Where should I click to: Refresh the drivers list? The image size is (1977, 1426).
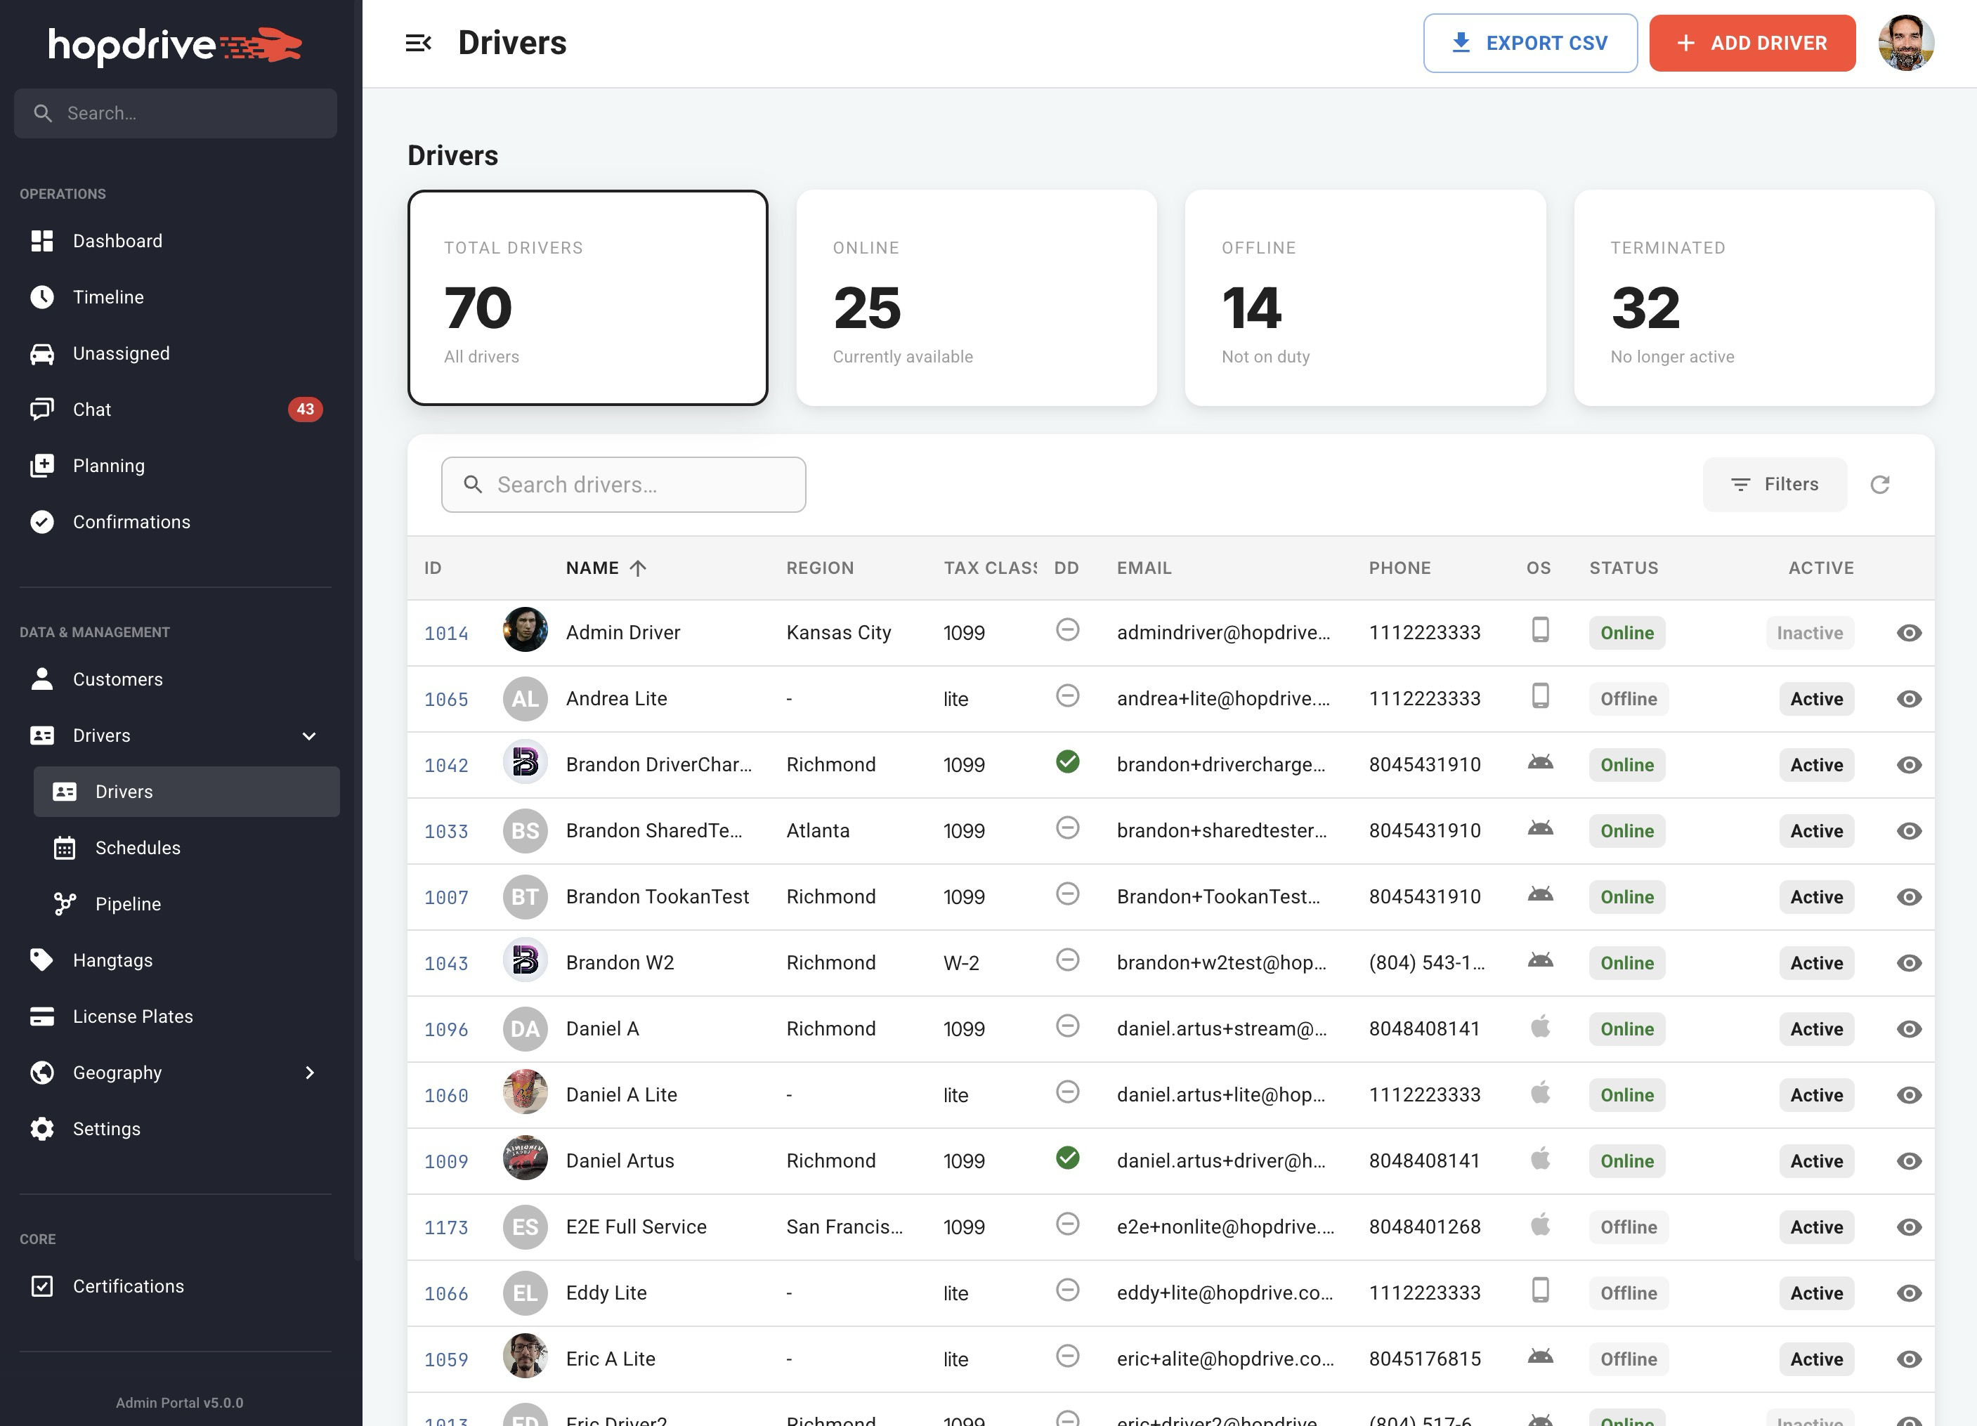1881,485
